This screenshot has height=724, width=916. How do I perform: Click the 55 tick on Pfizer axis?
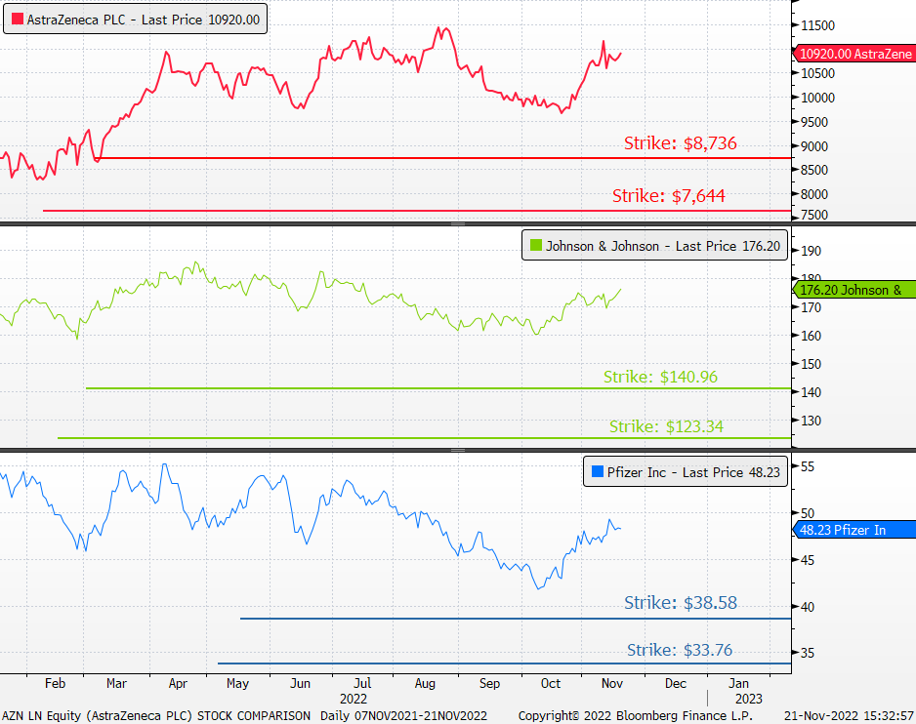(808, 466)
